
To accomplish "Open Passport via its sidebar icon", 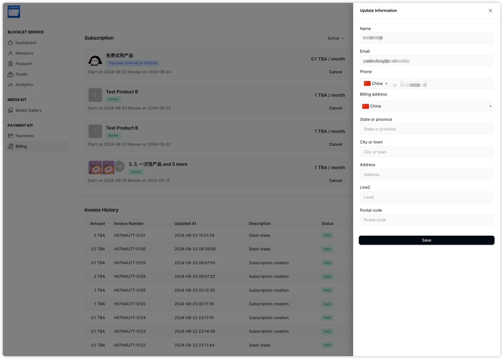I will (10, 64).
